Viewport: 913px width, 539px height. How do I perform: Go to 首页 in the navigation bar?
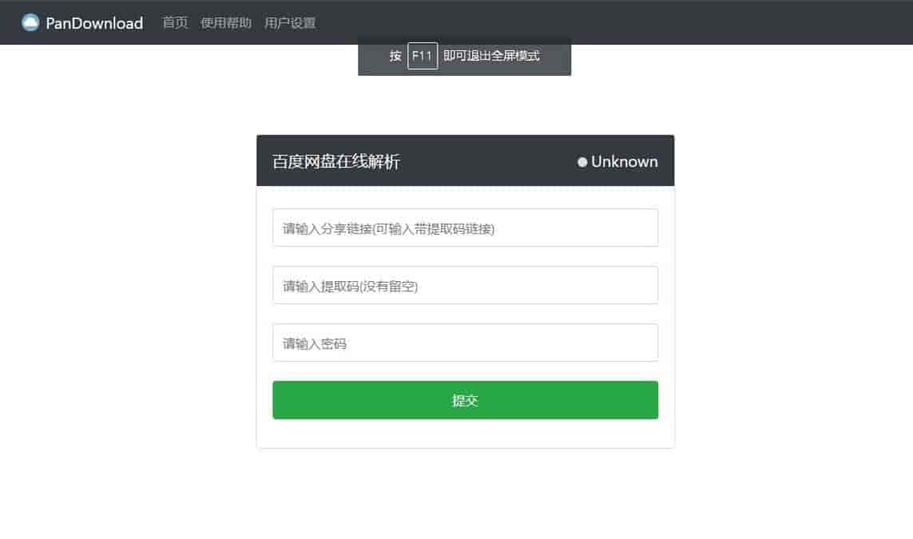click(175, 22)
